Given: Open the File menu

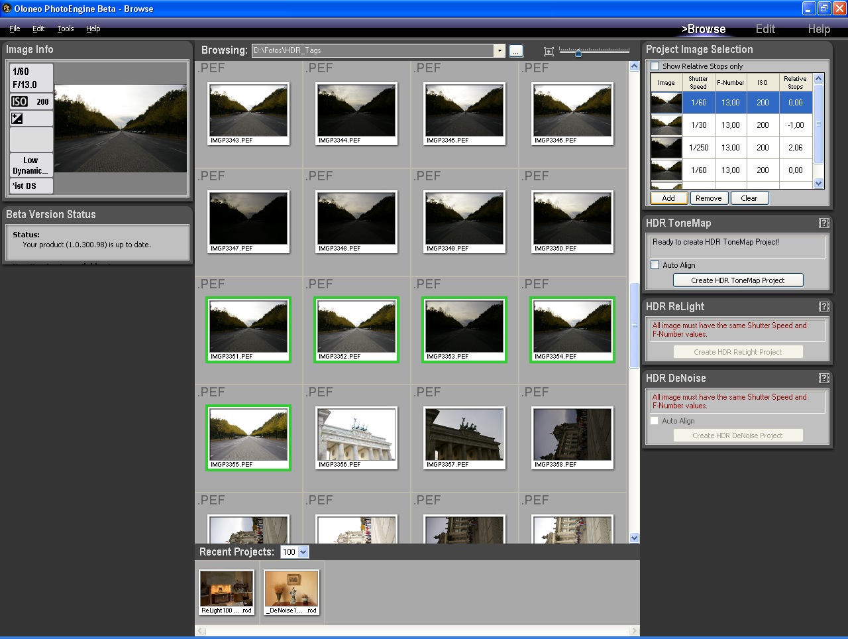Looking at the screenshot, I should point(14,29).
